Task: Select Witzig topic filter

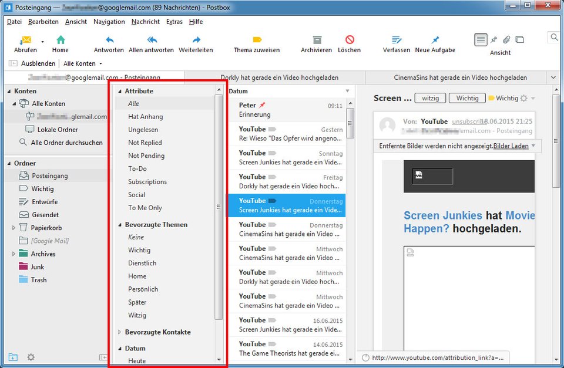Action: coord(137,315)
